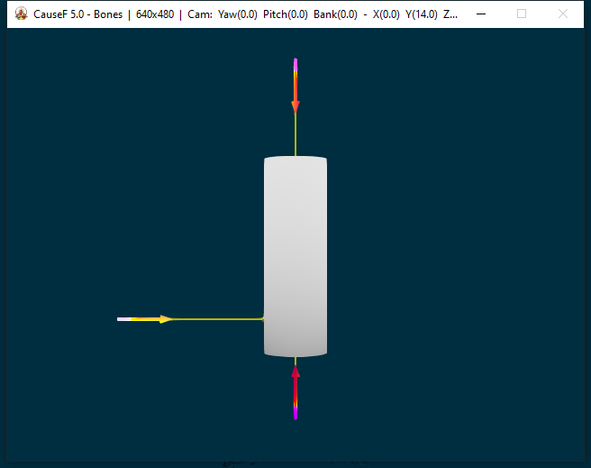591x468 pixels.
Task: Click the horizontal yellow line left of the cylinder
Action: 216,319
